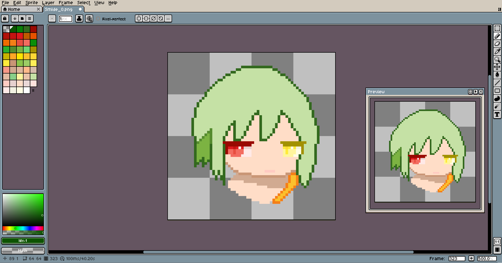The image size is (502, 263).
Task: Open the Edit menu
Action: pos(17,3)
